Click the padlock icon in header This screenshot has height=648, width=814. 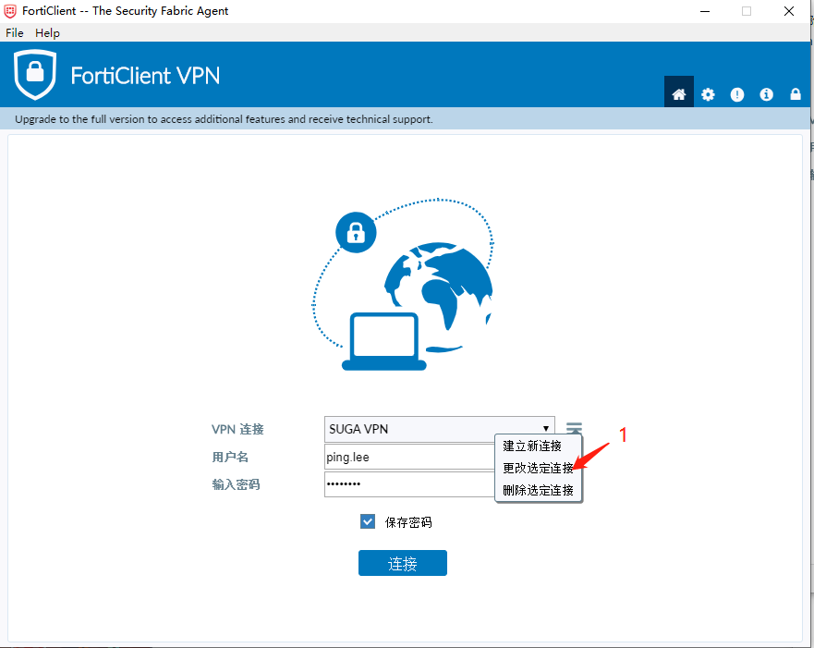click(796, 93)
